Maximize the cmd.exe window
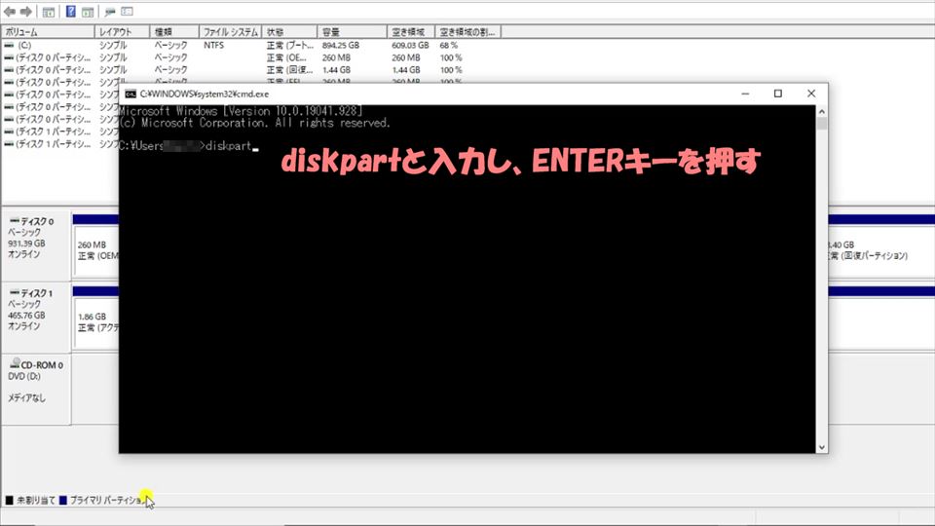 click(x=777, y=94)
